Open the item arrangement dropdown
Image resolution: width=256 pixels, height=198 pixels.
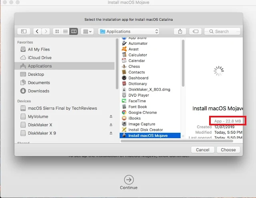pos(87,31)
